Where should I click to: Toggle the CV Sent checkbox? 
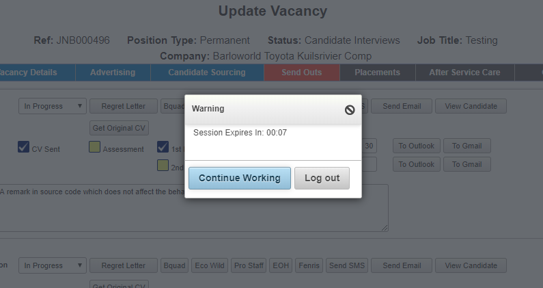pyautogui.click(x=23, y=147)
